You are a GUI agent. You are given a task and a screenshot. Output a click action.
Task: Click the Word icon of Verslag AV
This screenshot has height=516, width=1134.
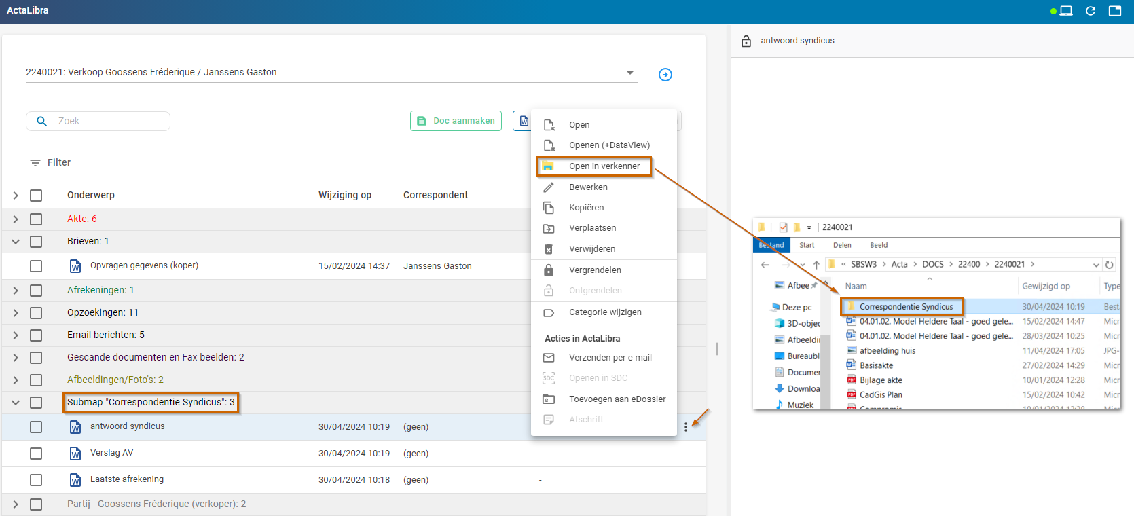pos(75,454)
